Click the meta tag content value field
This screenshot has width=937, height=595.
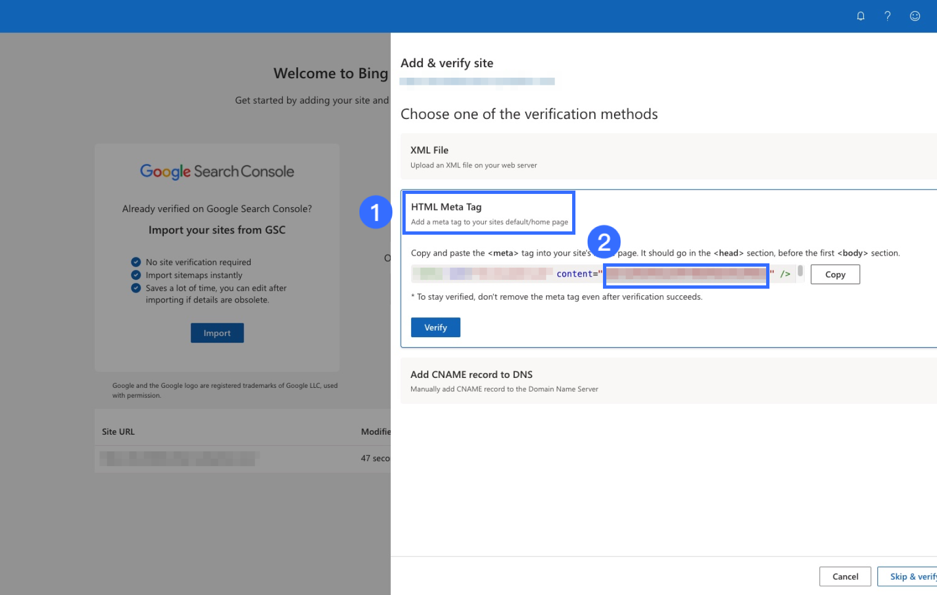tap(686, 274)
